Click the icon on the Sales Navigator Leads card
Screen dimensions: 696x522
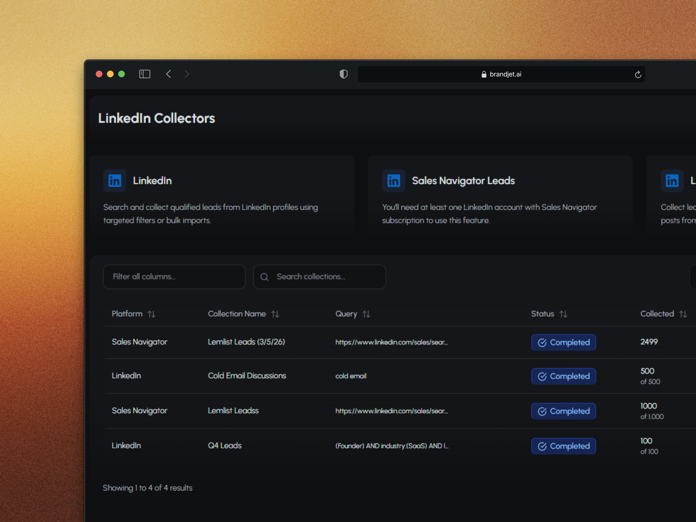click(393, 180)
